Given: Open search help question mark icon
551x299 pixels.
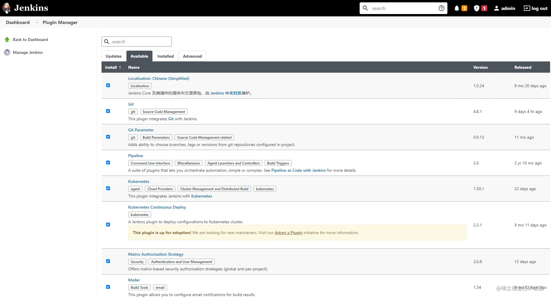Looking at the screenshot, I should (x=442, y=8).
